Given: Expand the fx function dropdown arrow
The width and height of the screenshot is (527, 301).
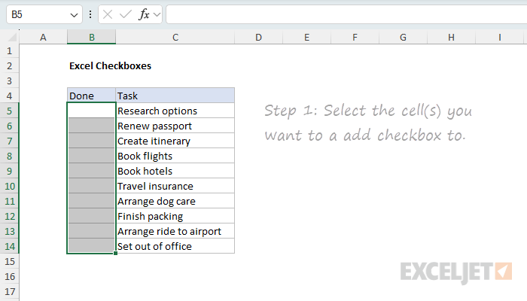Looking at the screenshot, I should coord(157,15).
